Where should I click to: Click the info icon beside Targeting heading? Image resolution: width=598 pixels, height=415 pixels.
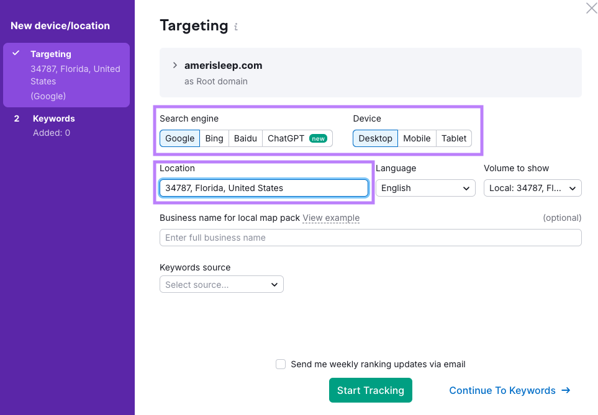(x=235, y=26)
